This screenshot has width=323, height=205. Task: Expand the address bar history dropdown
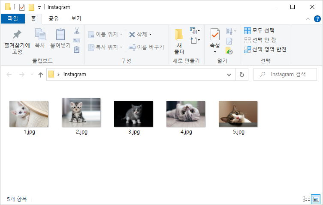click(x=229, y=74)
